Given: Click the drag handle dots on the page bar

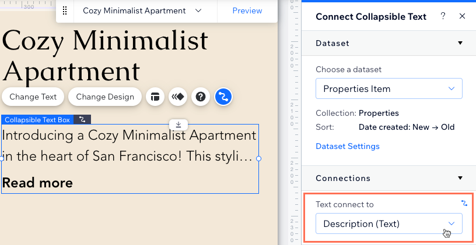Looking at the screenshot, I should click(x=65, y=11).
